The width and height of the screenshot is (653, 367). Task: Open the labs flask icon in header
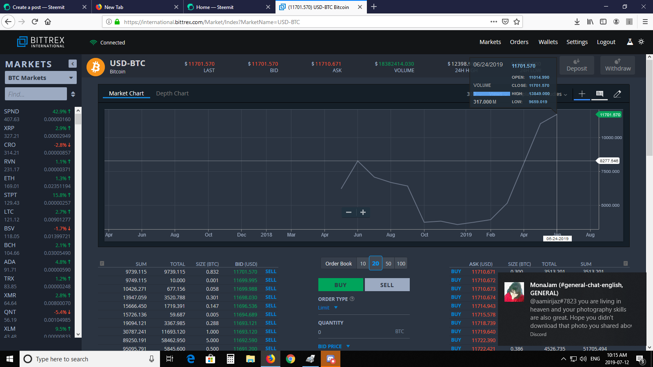pyautogui.click(x=630, y=42)
